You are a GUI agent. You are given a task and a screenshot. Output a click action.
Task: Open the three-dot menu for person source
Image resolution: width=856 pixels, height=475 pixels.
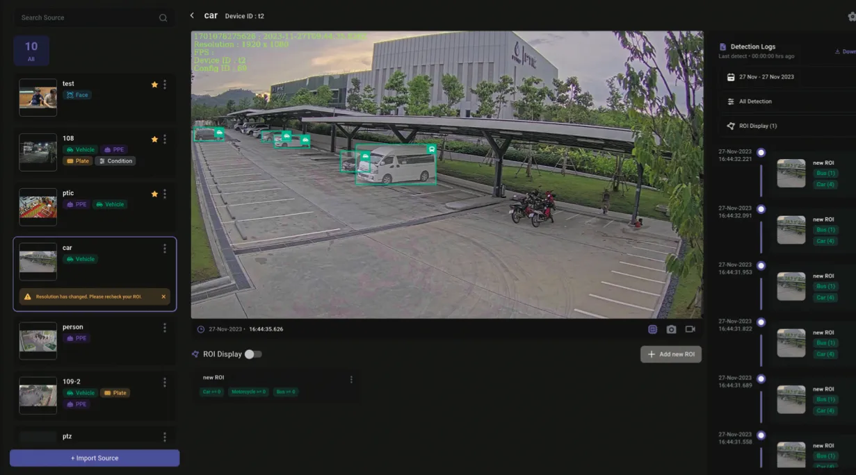[x=165, y=327]
